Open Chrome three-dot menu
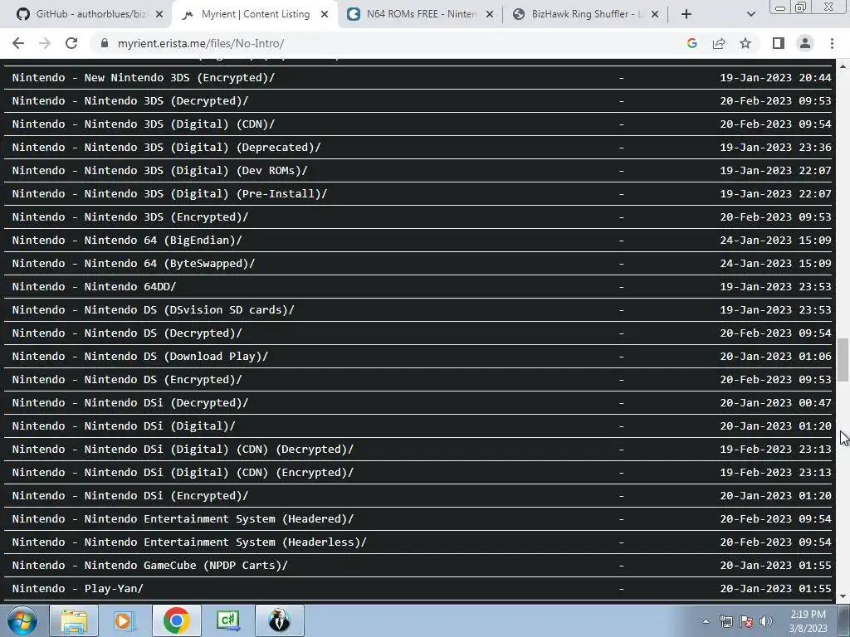This screenshot has width=850, height=637. (832, 43)
